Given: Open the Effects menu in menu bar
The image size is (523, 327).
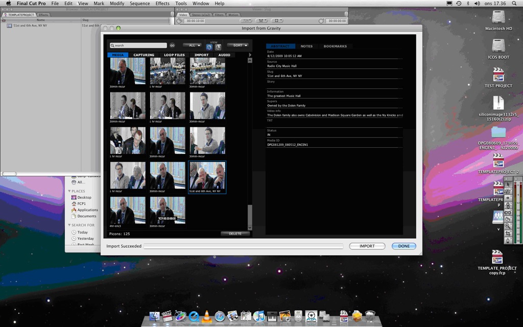Looking at the screenshot, I should [x=162, y=4].
